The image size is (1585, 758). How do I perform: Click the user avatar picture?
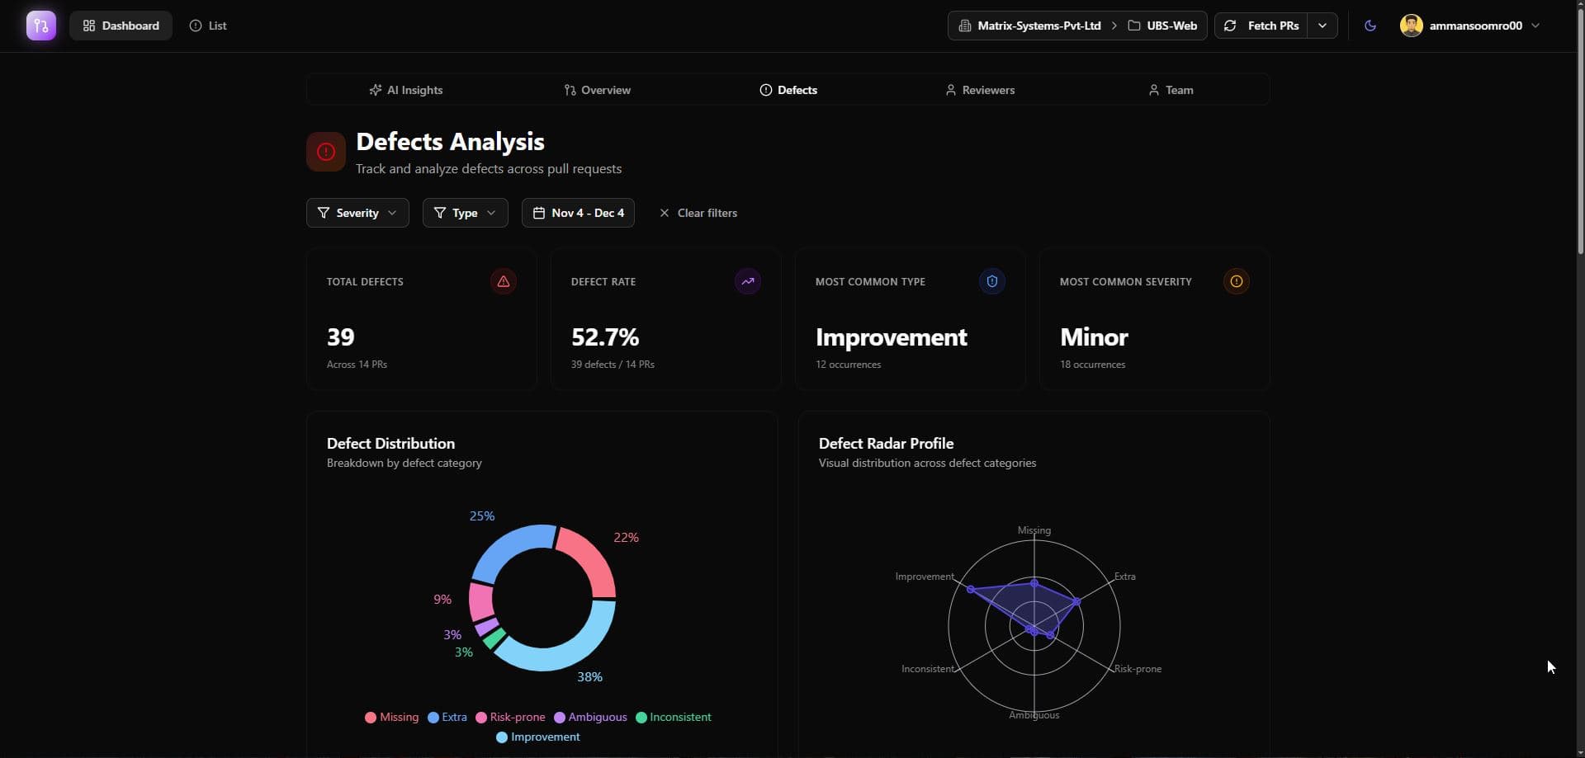pyautogui.click(x=1411, y=26)
